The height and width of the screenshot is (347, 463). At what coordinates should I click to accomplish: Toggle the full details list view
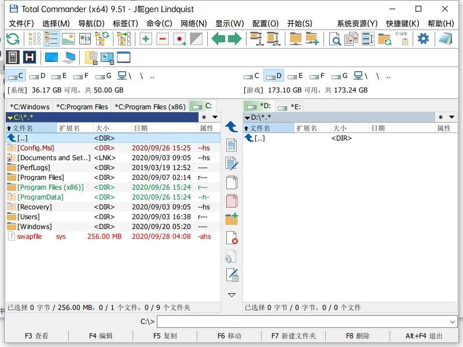[x=52, y=39]
